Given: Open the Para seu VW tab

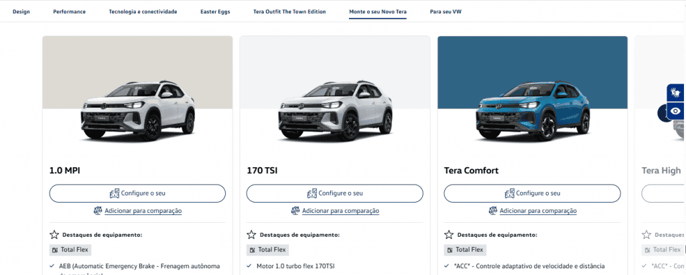Looking at the screenshot, I should 445,12.
